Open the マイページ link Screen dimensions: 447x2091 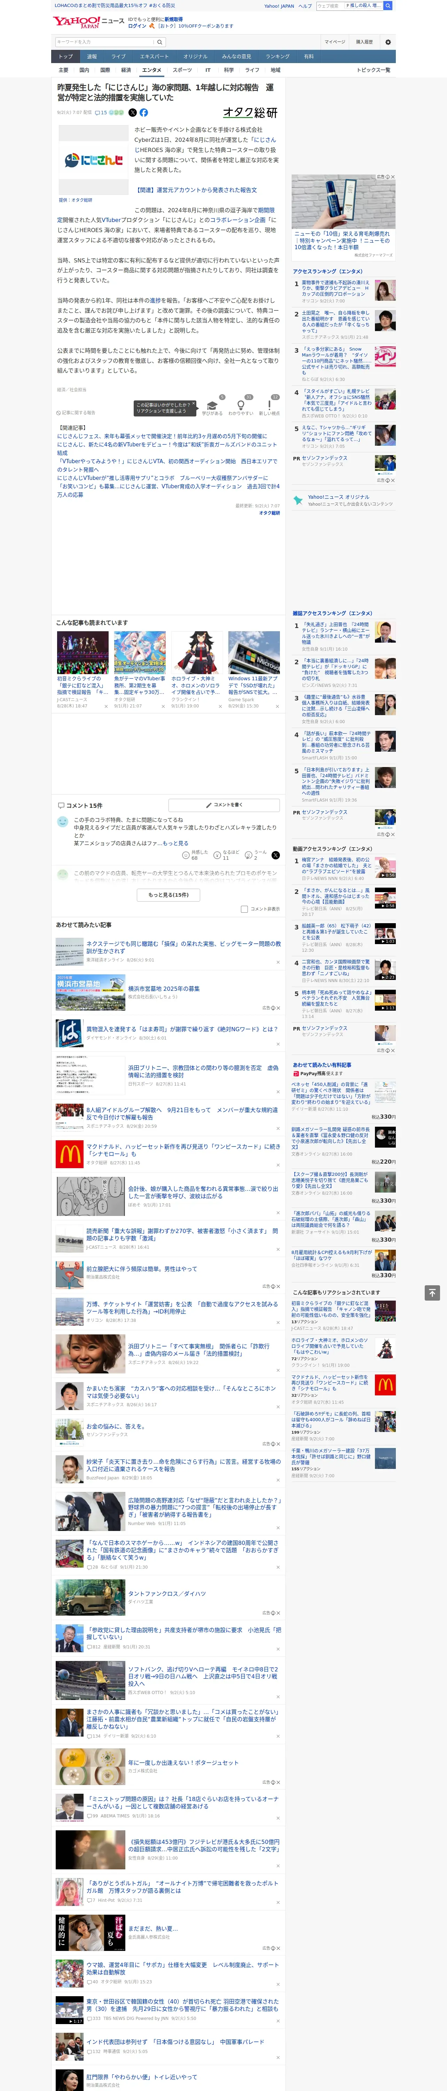pyautogui.click(x=335, y=42)
